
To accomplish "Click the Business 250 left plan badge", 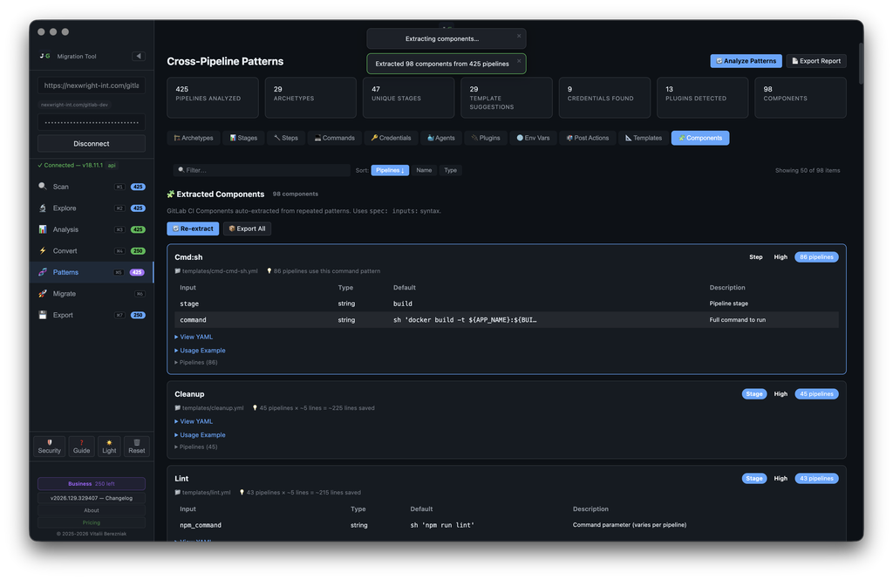I will [x=91, y=484].
